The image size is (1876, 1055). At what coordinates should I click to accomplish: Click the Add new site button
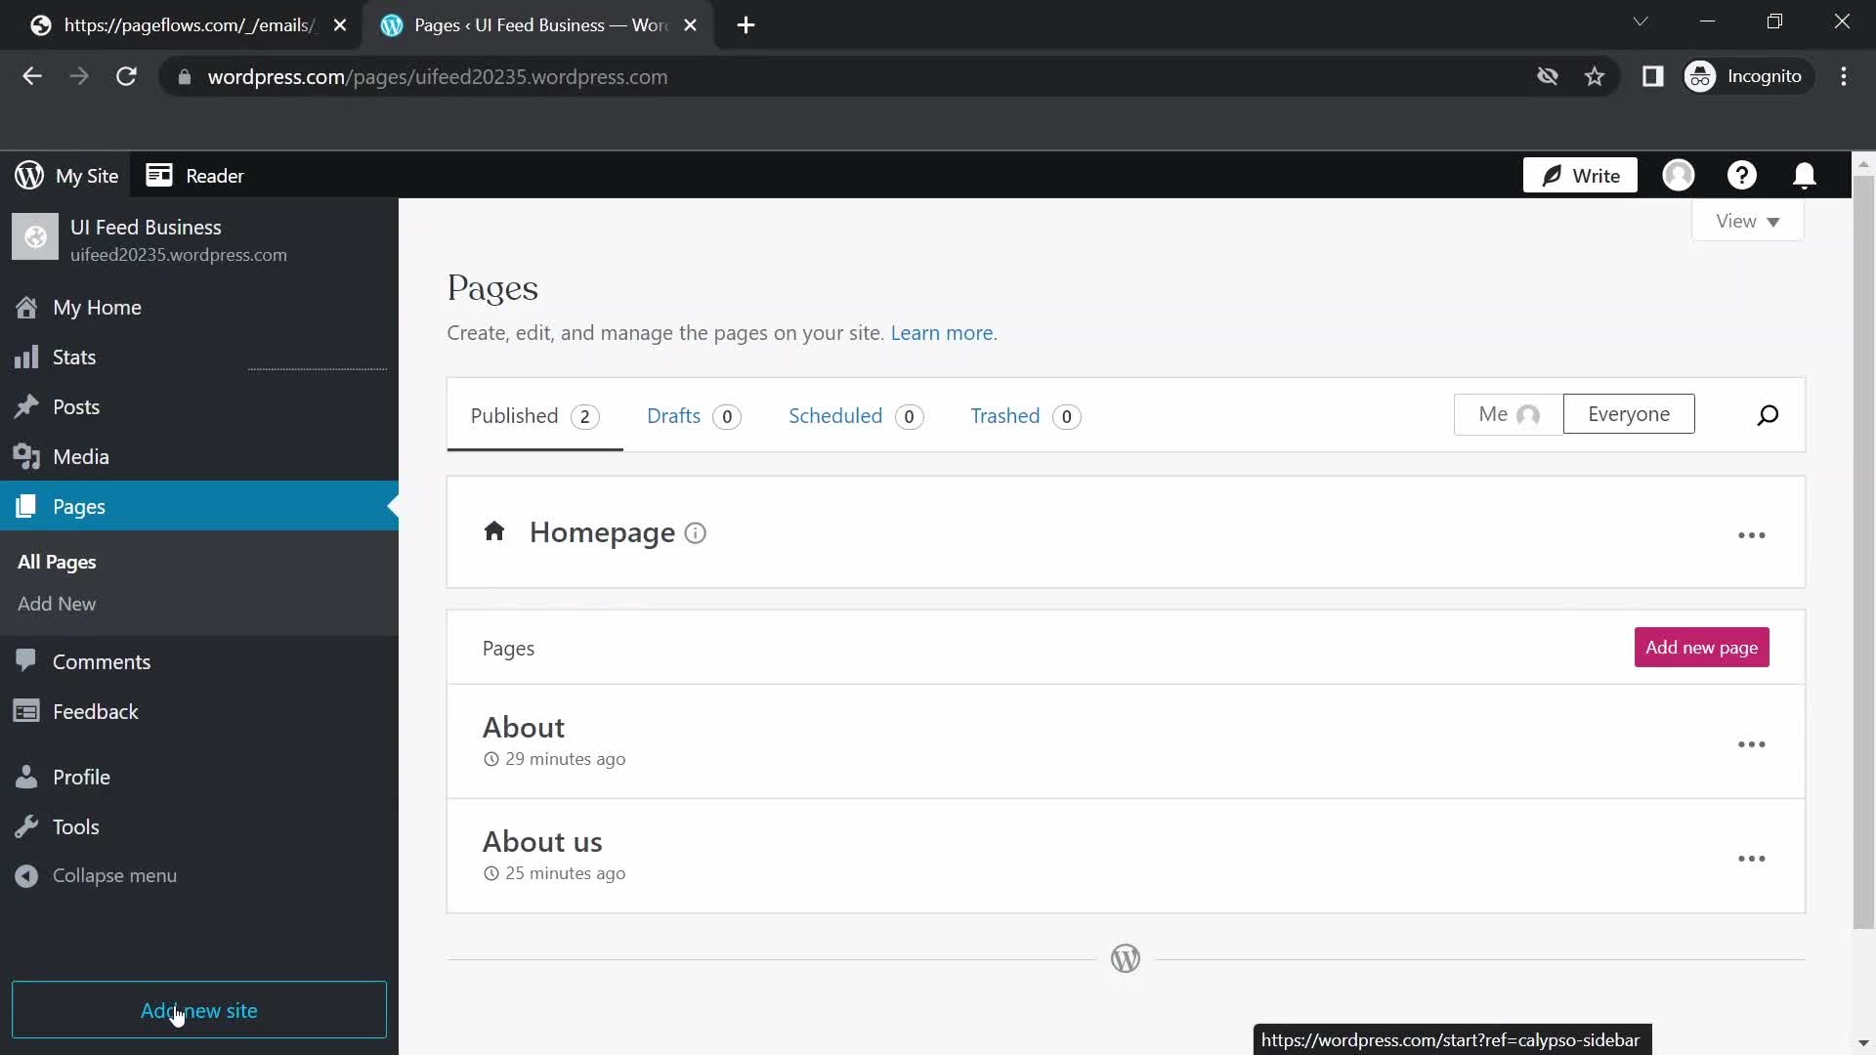198,1010
